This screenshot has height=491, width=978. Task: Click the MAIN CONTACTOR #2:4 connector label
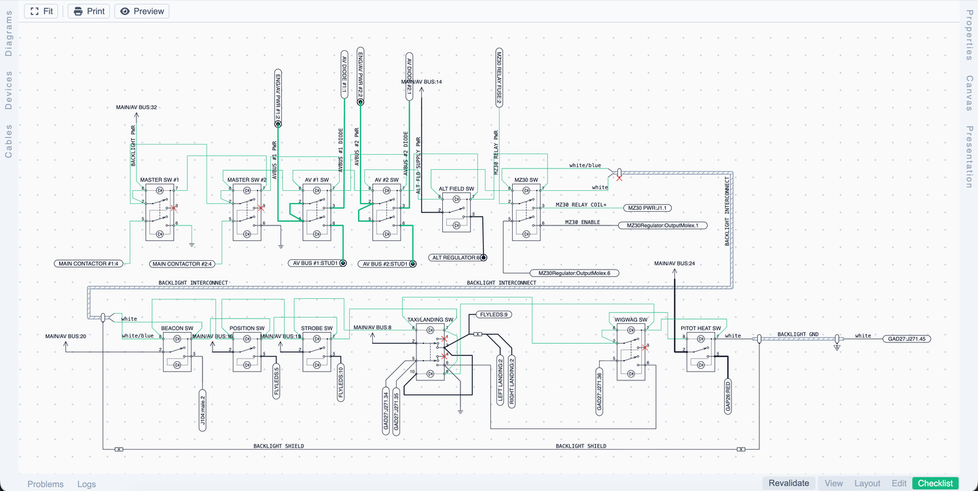point(183,263)
